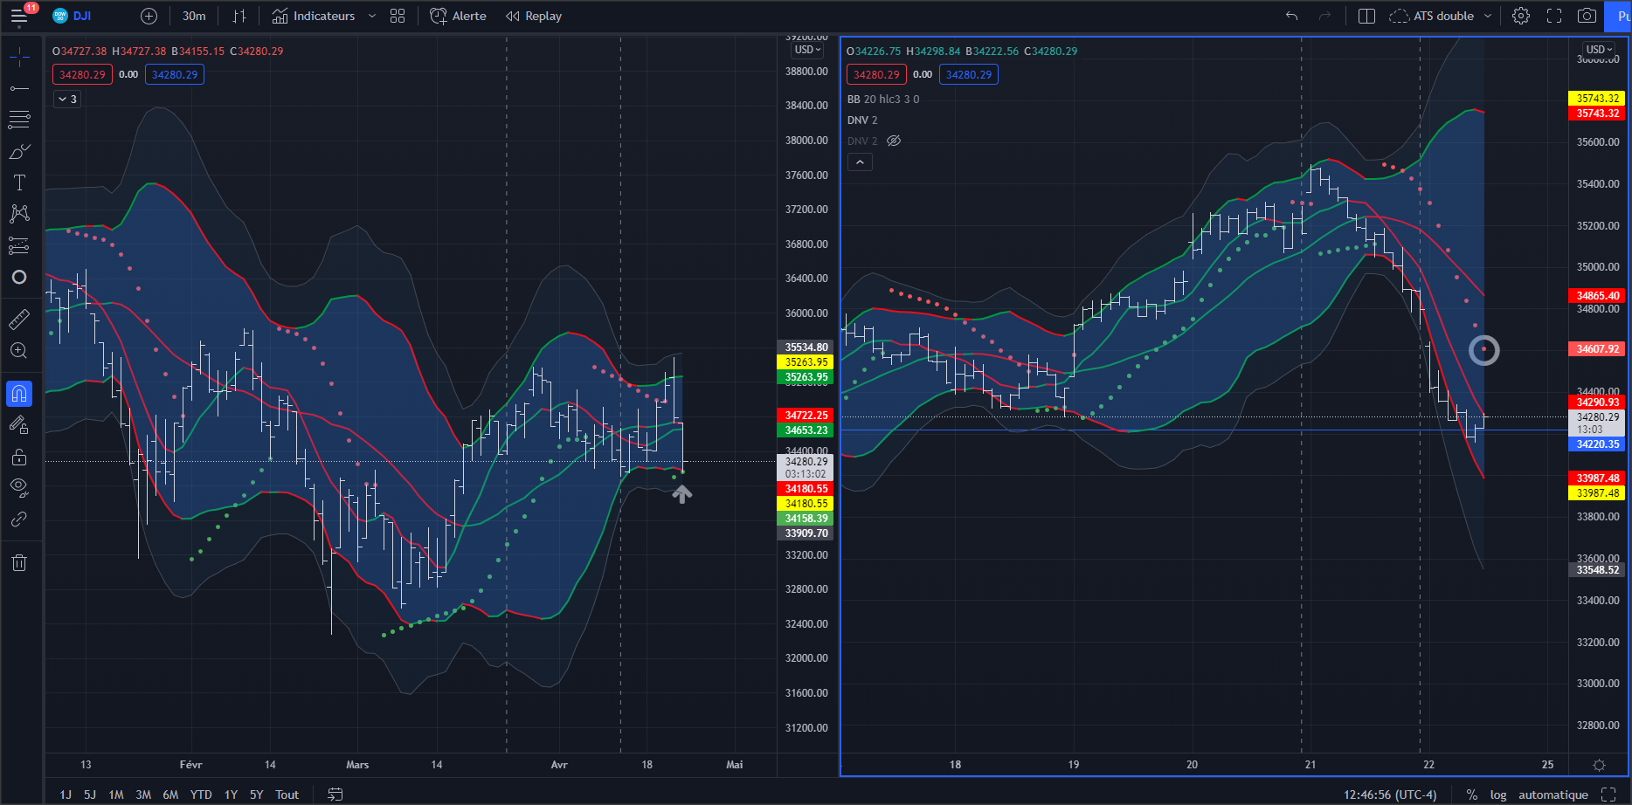Select the text annotation tool
The height and width of the screenshot is (805, 1632).
19,182
